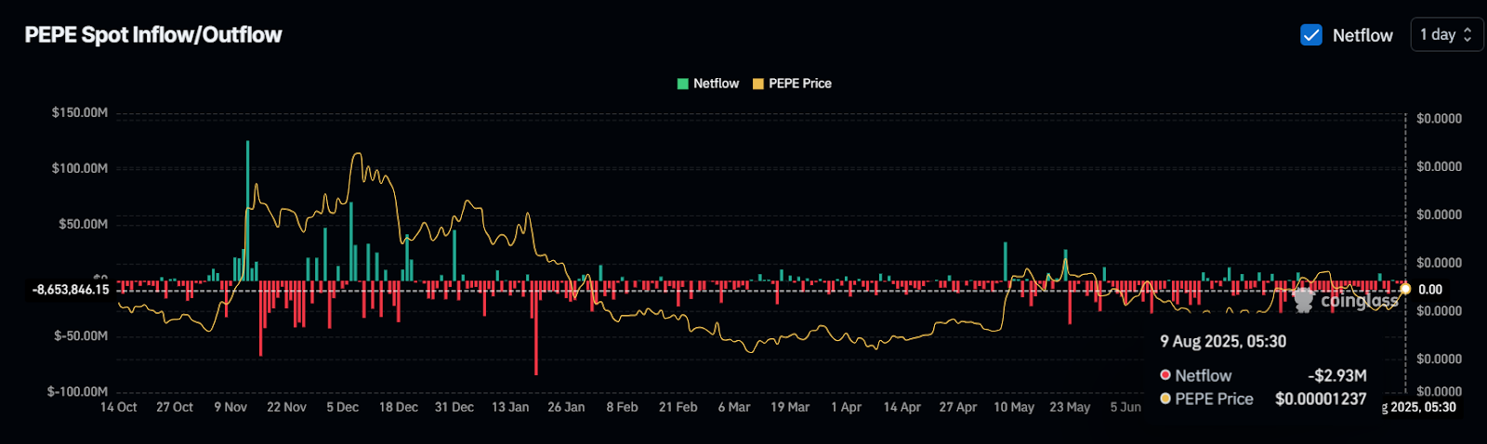This screenshot has width=1487, height=444.
Task: Click the 18 Dec date label
Action: coord(398,407)
